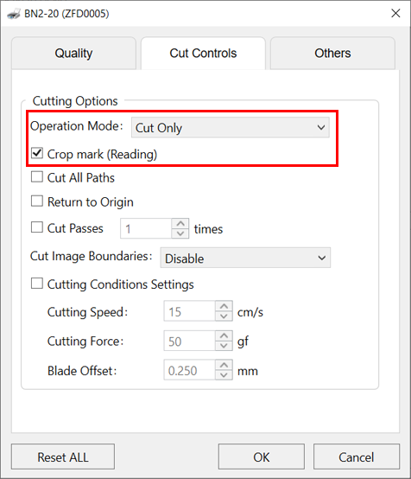Close the BN2-20 dialog window
411x479 pixels.
click(395, 13)
